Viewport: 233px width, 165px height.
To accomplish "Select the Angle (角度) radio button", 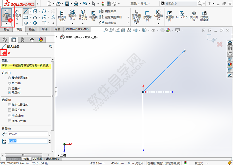I will [9, 93].
